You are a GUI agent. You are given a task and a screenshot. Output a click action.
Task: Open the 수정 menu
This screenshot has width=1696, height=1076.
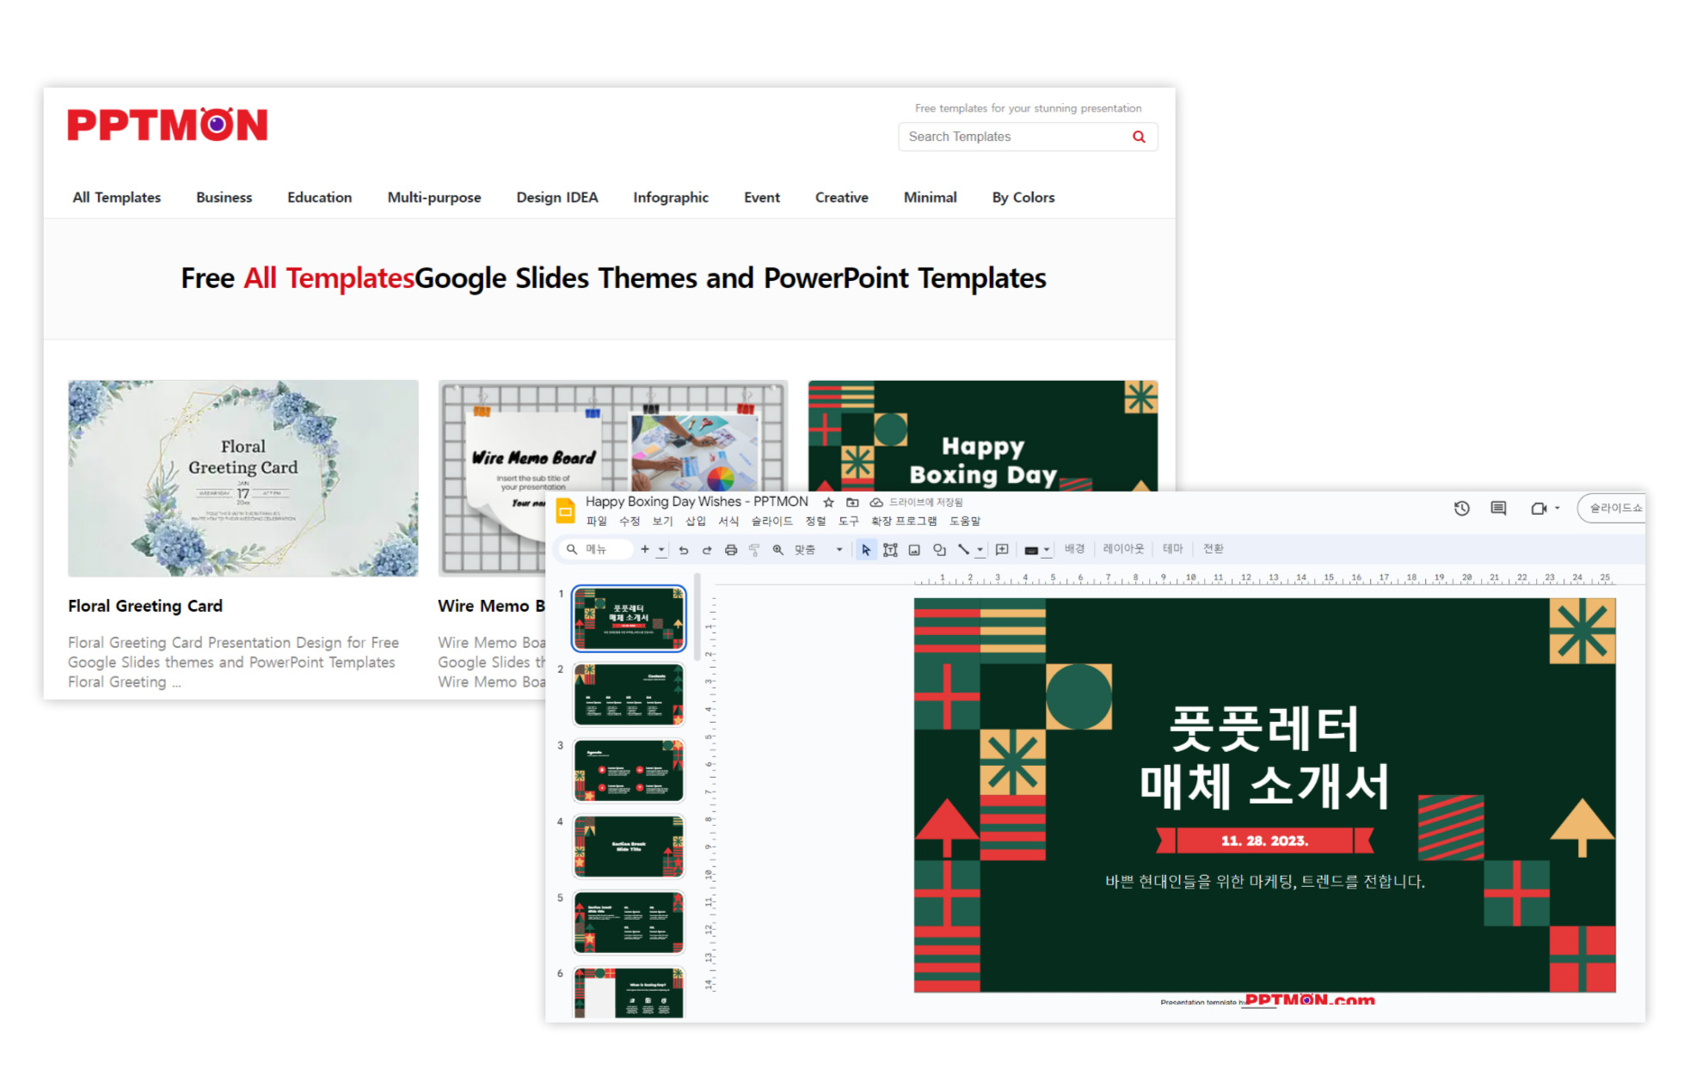(630, 521)
